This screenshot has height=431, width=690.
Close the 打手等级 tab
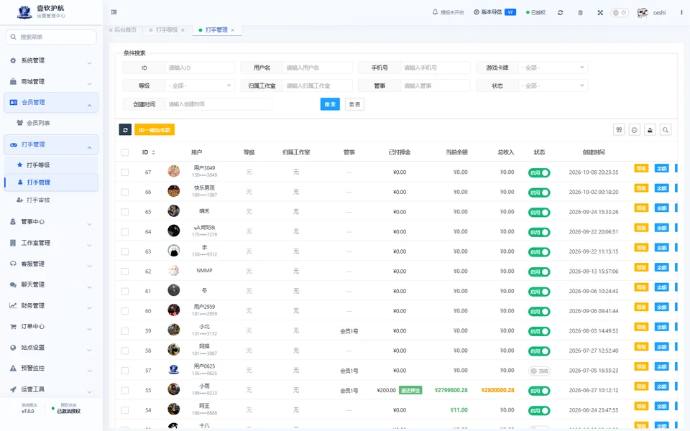tap(183, 30)
